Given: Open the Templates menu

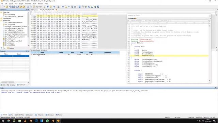Looking at the screenshot, I should [28, 4].
